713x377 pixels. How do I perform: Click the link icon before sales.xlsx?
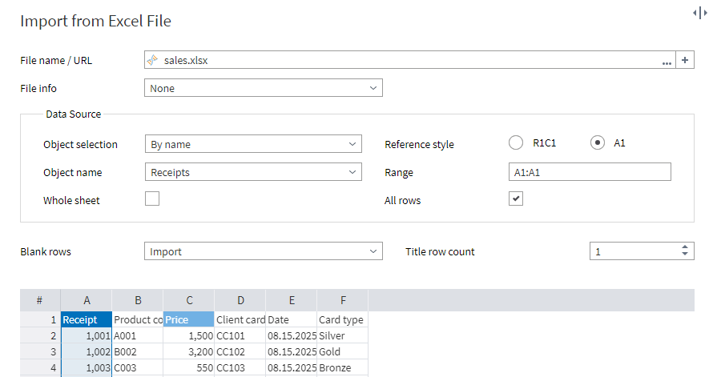pyautogui.click(x=154, y=60)
